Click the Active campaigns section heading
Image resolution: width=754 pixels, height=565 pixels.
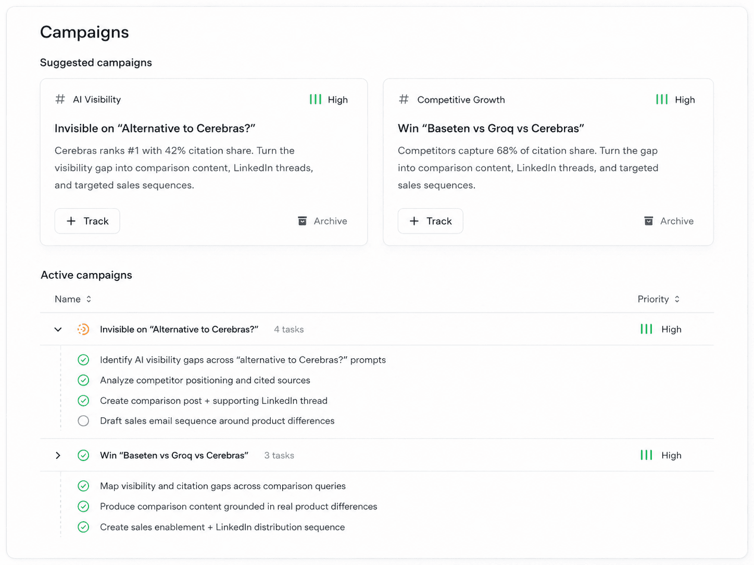point(86,275)
